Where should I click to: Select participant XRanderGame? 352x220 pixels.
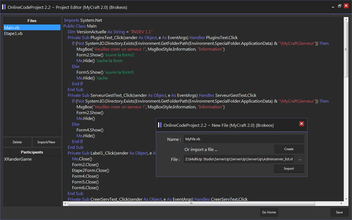pos(32,159)
